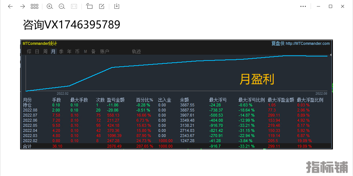353x176 pixels.
Task: Zoom out of the image
Action: [x=62, y=7]
